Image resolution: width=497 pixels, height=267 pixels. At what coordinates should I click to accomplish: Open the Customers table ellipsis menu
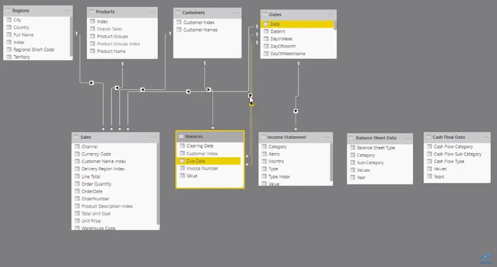235,12
